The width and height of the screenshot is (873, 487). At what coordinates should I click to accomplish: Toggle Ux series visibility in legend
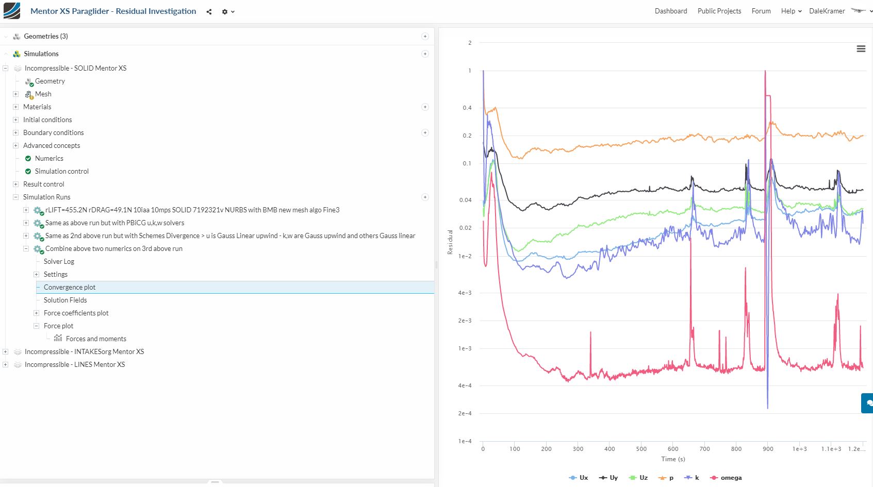(579, 478)
